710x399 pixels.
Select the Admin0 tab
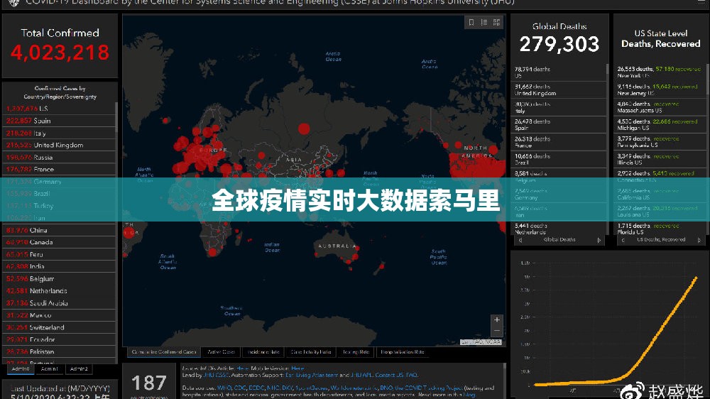point(21,369)
